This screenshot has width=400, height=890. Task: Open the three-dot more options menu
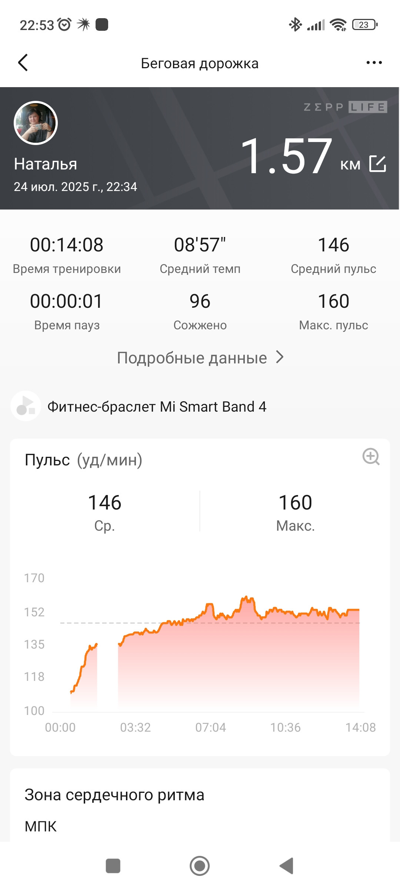pyautogui.click(x=374, y=63)
